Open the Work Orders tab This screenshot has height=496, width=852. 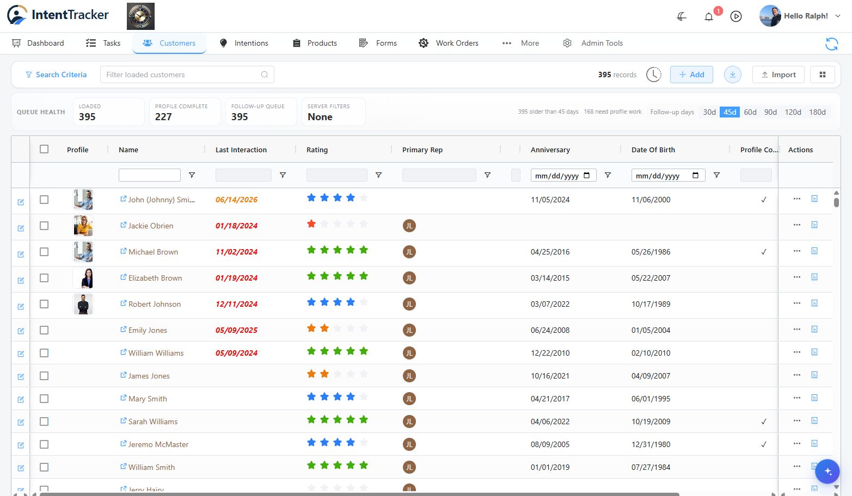click(449, 43)
